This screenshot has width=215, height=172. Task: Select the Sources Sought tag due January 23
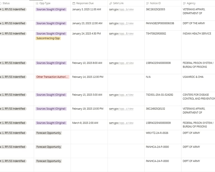51,23
